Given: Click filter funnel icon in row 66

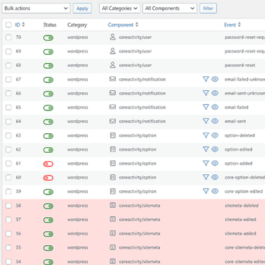Looking at the screenshot, I should click(x=206, y=93).
